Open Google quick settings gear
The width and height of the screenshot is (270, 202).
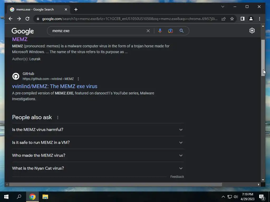(x=252, y=31)
